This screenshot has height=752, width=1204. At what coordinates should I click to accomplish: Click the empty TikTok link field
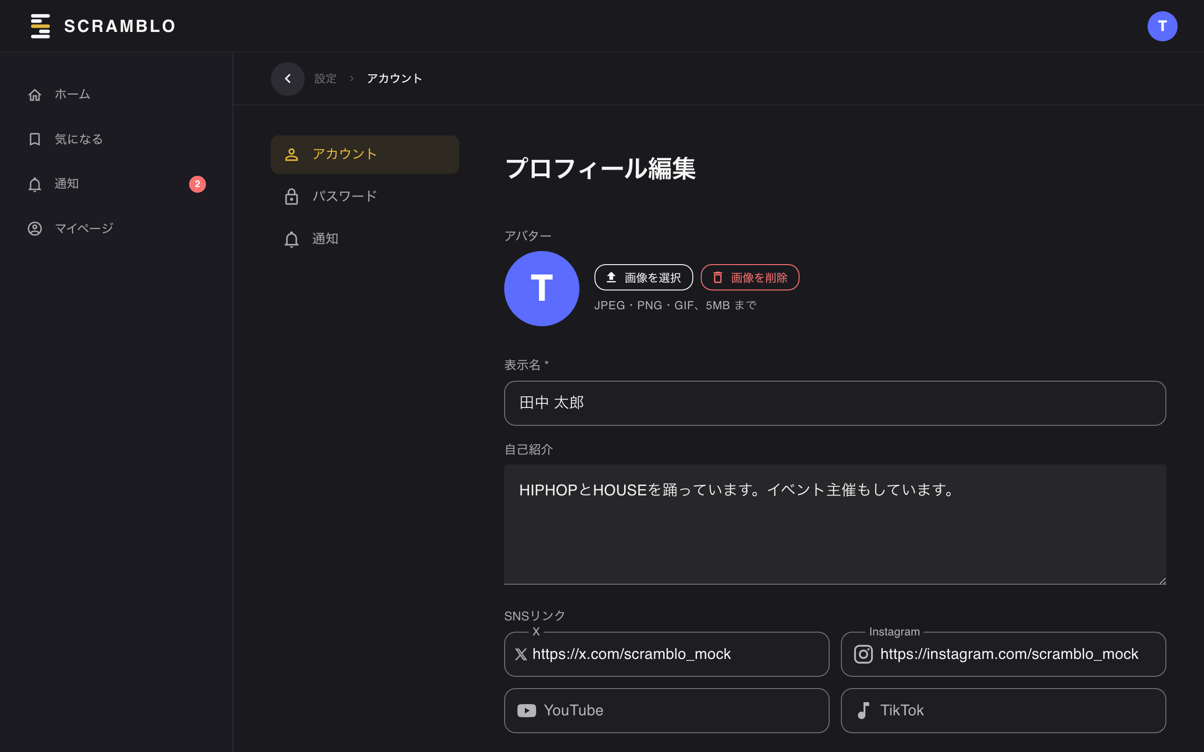point(1004,710)
